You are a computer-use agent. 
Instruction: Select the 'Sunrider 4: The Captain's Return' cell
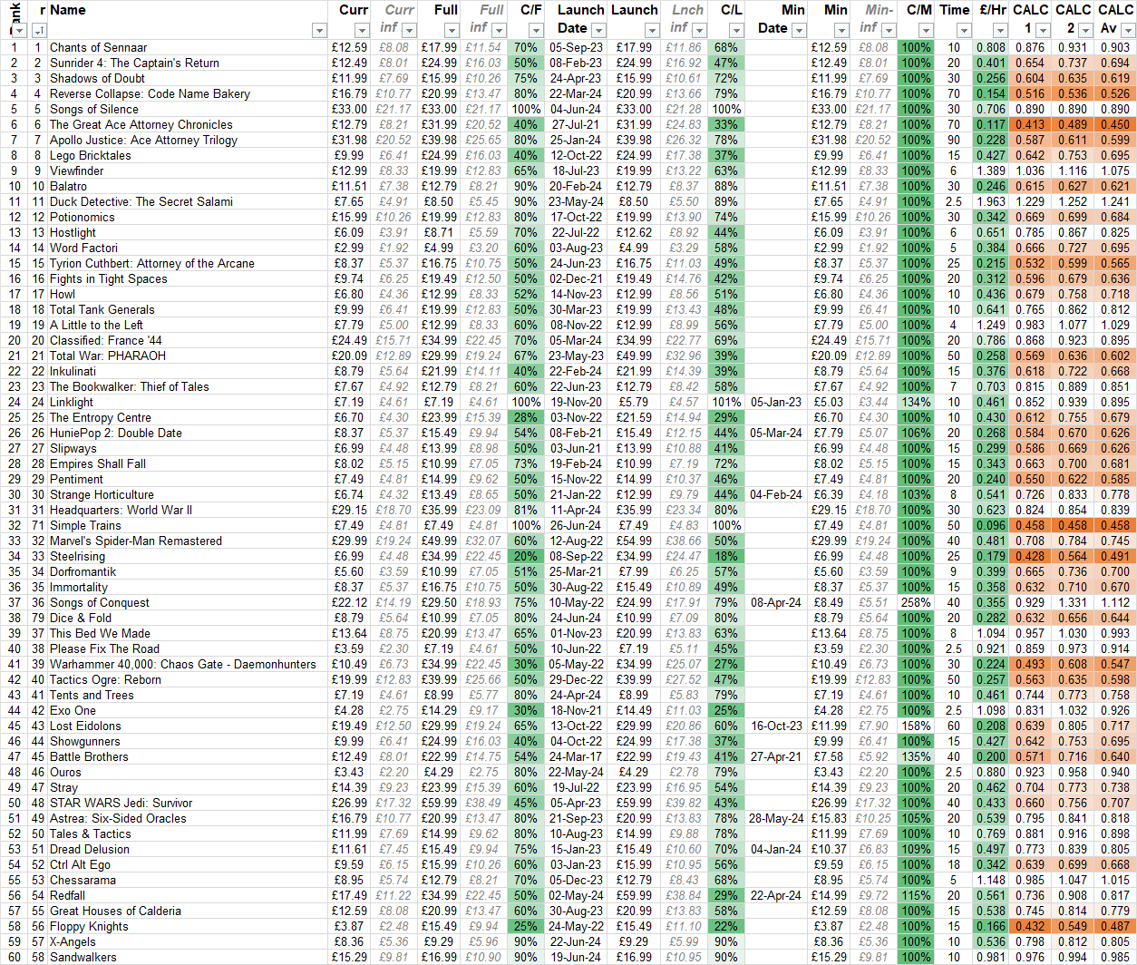click(188, 63)
